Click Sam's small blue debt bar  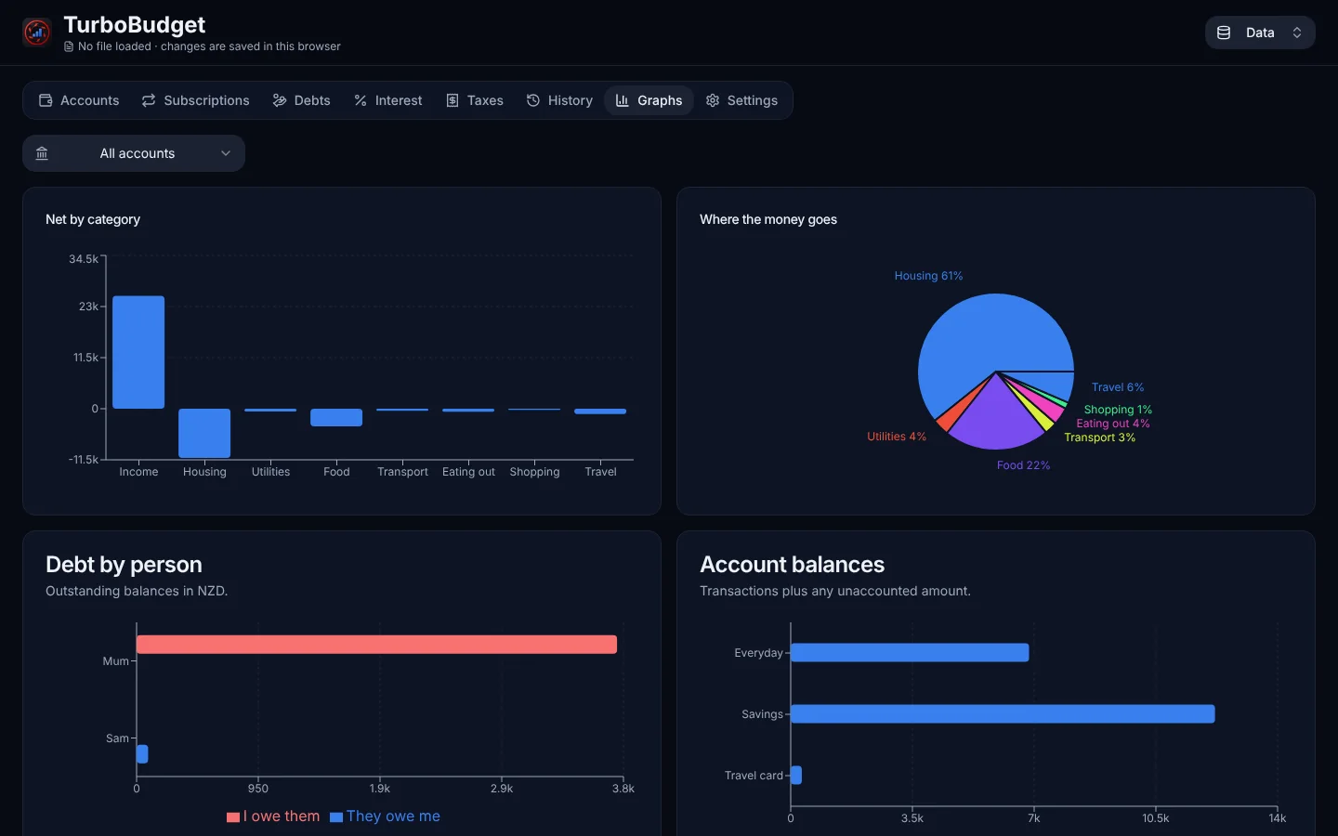tap(142, 754)
